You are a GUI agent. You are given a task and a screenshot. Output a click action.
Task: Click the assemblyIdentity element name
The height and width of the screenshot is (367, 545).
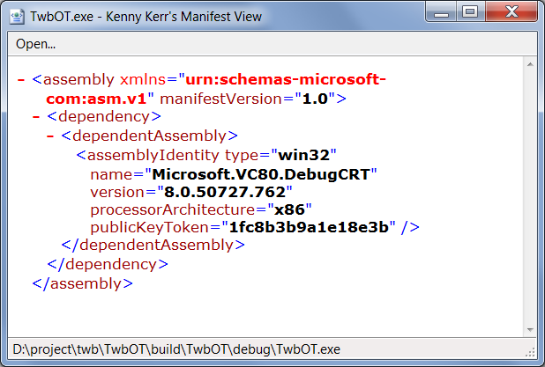(153, 155)
